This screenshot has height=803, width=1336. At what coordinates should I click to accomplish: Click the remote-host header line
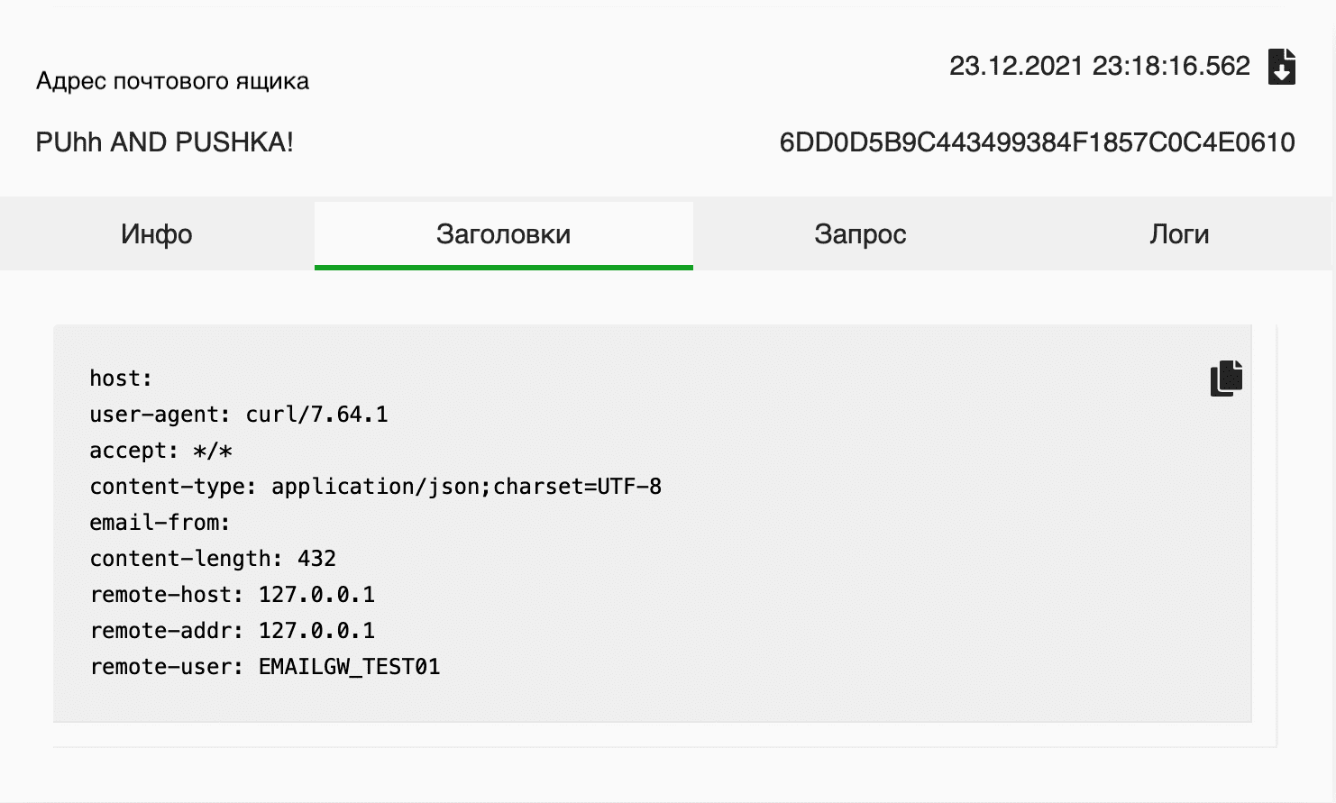[232, 595]
